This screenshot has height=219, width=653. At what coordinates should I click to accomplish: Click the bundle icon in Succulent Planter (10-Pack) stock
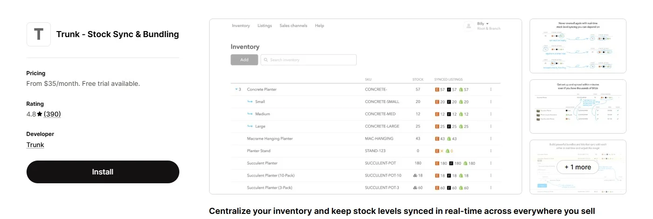pos(415,175)
